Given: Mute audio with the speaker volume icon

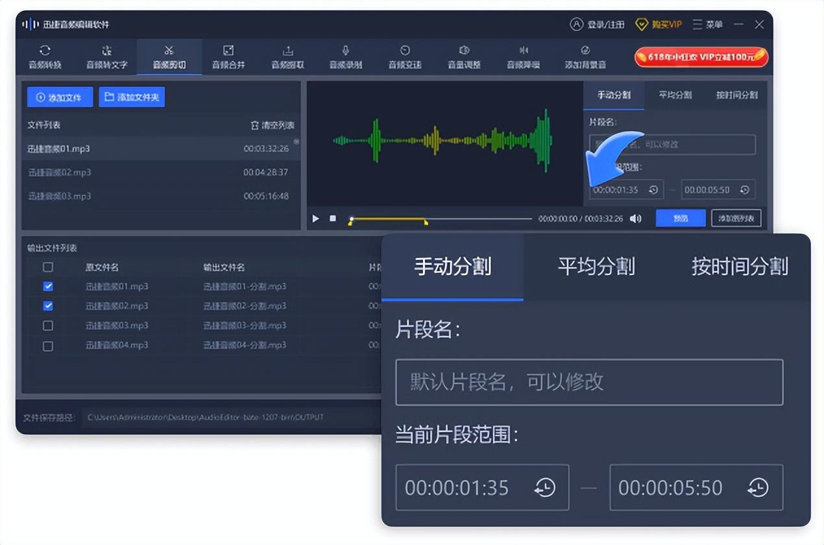Looking at the screenshot, I should pyautogui.click(x=636, y=219).
